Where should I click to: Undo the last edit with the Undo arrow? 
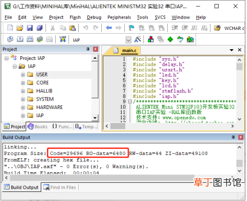pyautogui.click(x=86, y=28)
